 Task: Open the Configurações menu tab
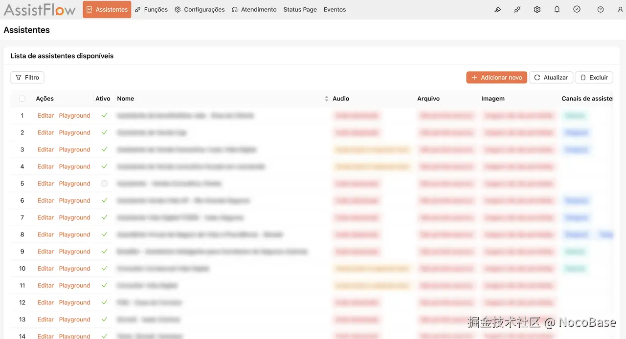[200, 9]
